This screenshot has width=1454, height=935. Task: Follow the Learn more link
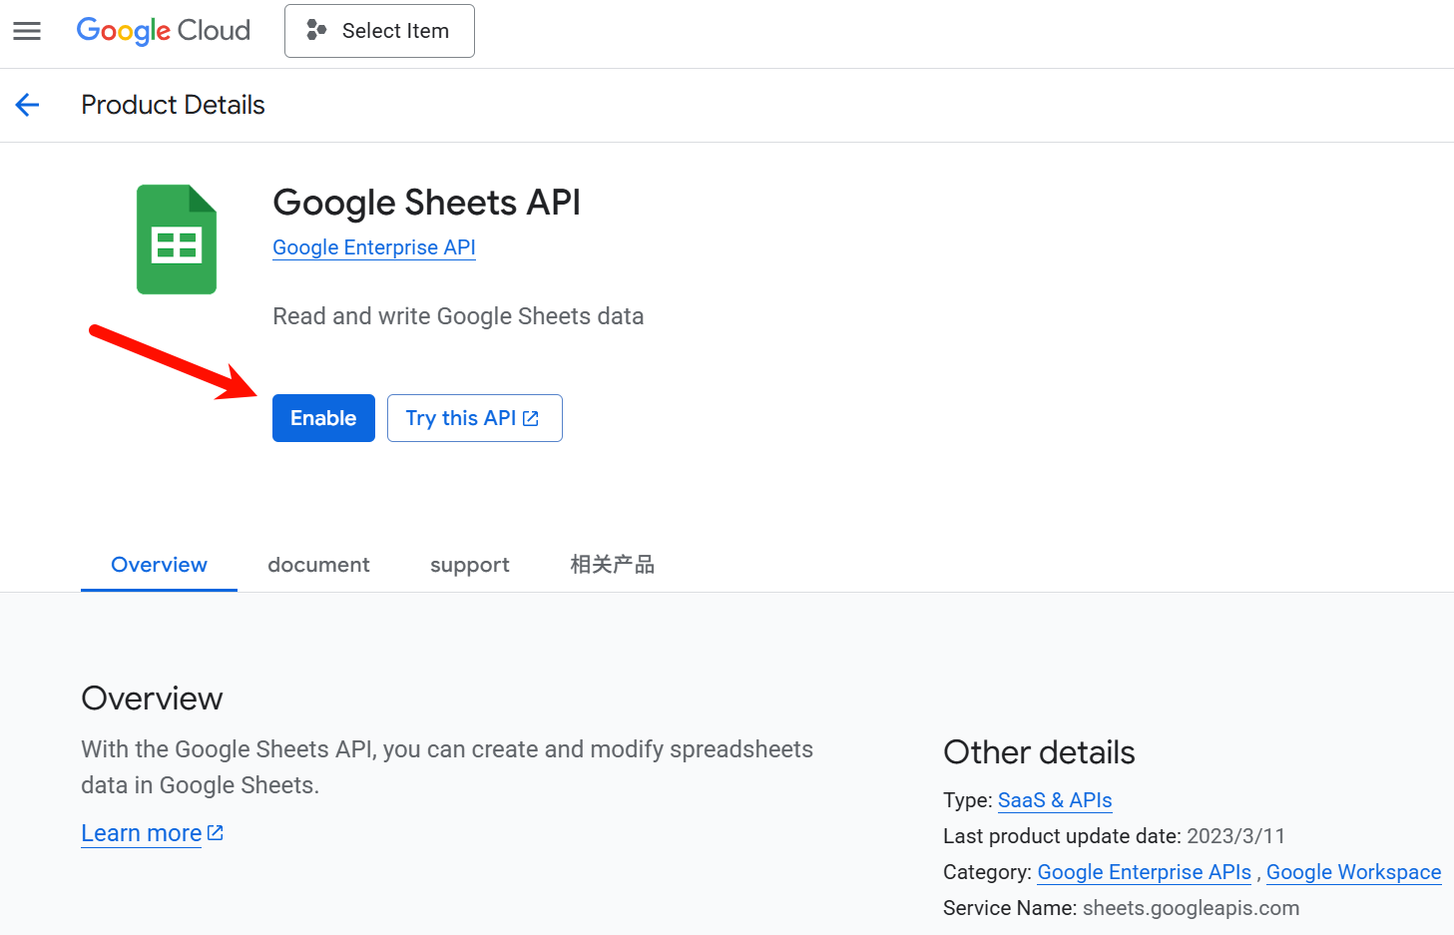[x=152, y=833]
